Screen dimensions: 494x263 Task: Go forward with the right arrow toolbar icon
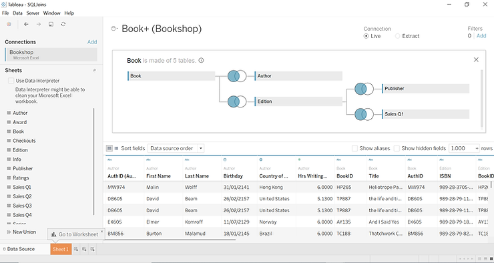coord(39,24)
